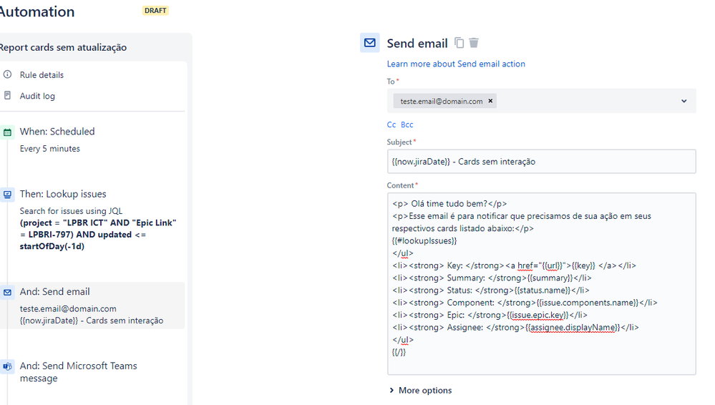Click inside the Content text area
Viewport: 715px width, 405px height.
[x=541, y=283]
